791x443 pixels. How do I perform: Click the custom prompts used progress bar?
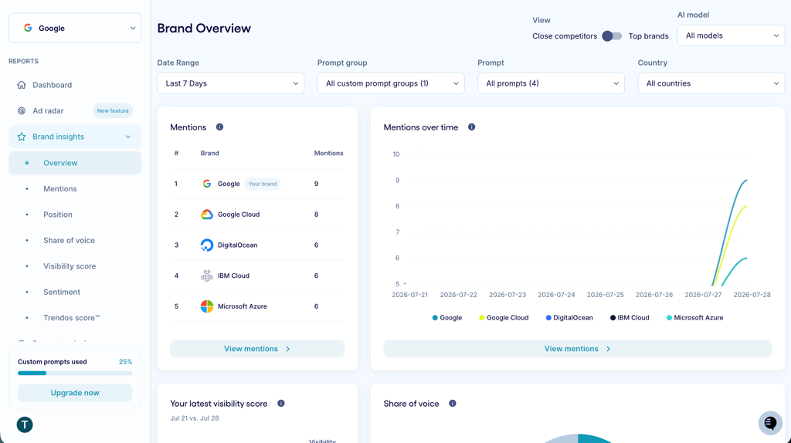[75, 373]
